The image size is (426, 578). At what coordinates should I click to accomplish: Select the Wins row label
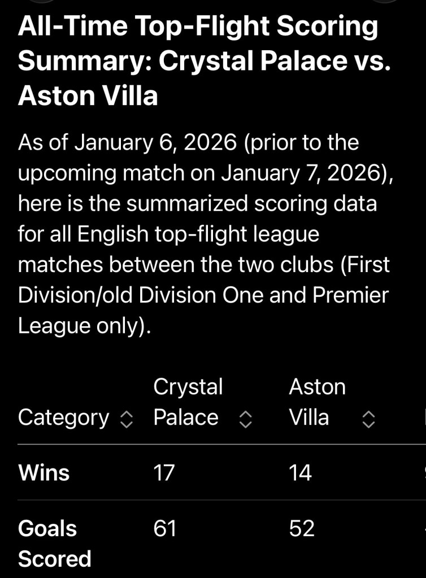click(44, 472)
